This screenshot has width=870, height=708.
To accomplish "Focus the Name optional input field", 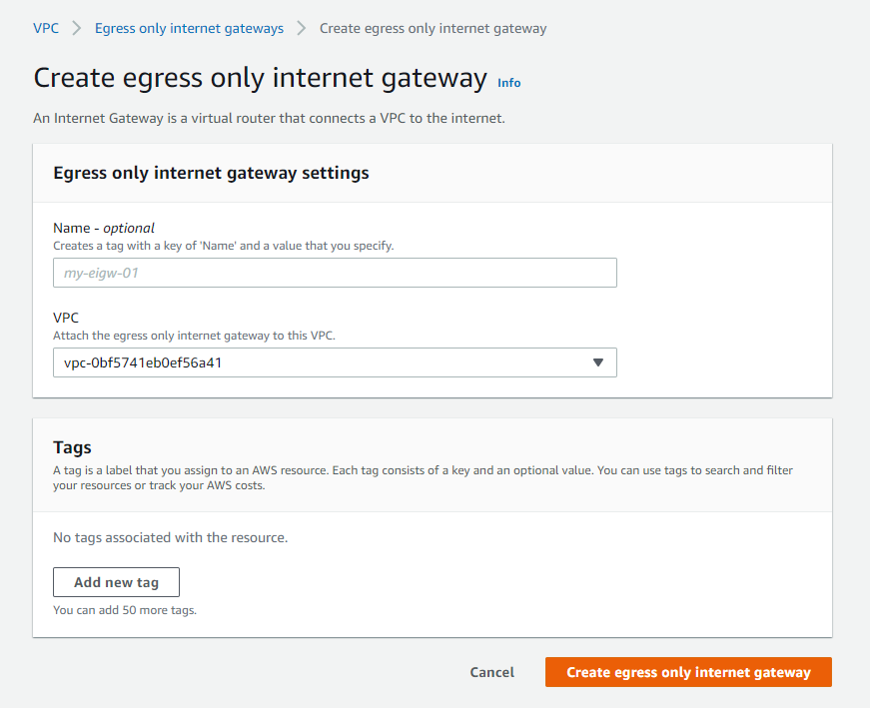I will tap(335, 273).
